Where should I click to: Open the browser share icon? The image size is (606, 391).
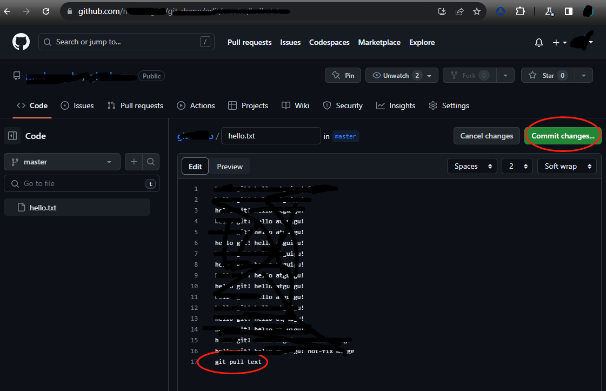coord(460,11)
